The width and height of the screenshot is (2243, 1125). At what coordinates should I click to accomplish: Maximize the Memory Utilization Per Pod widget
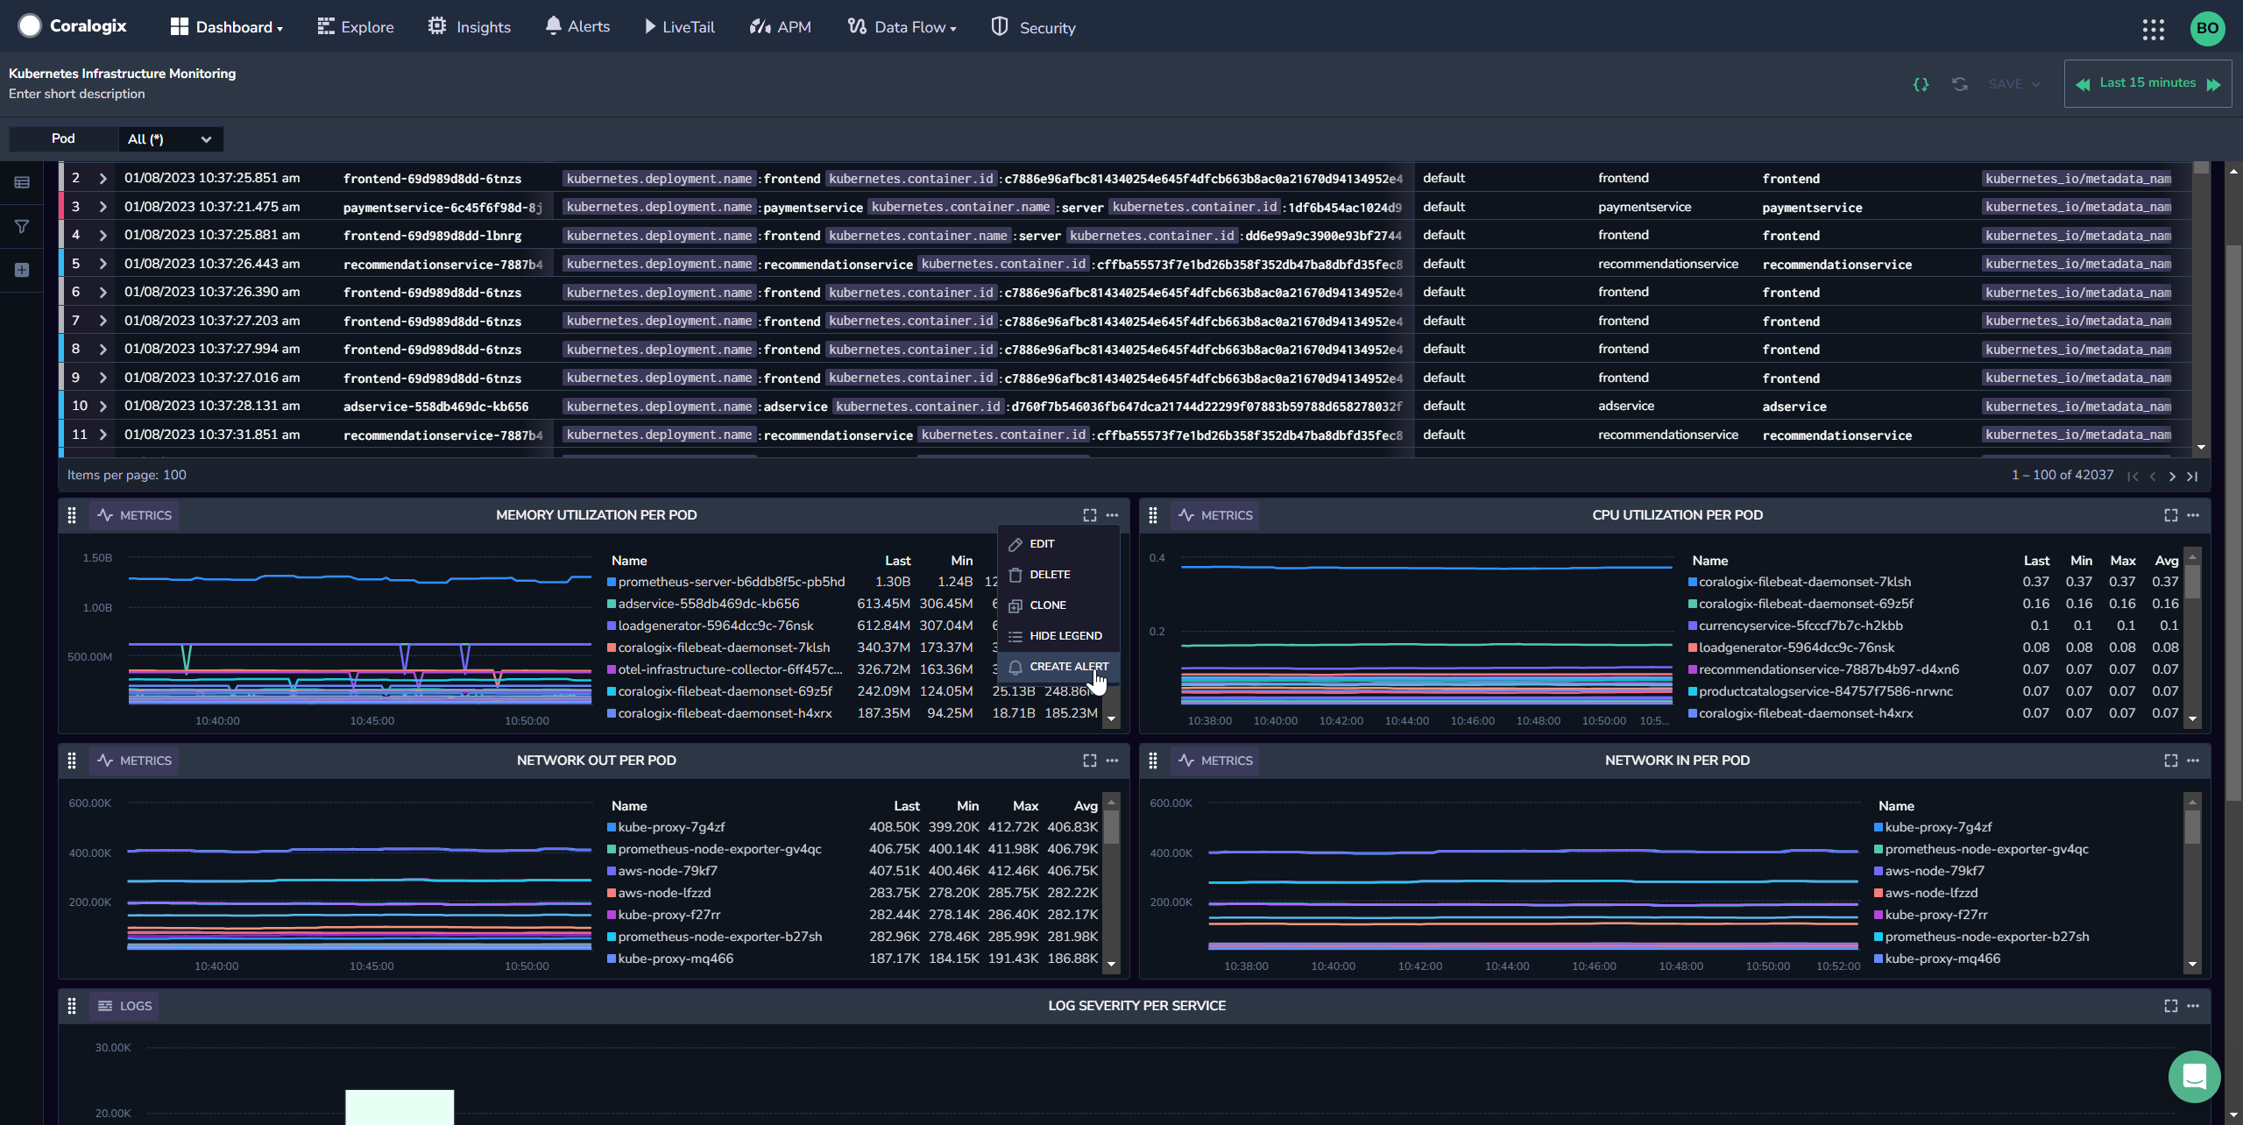point(1089,515)
